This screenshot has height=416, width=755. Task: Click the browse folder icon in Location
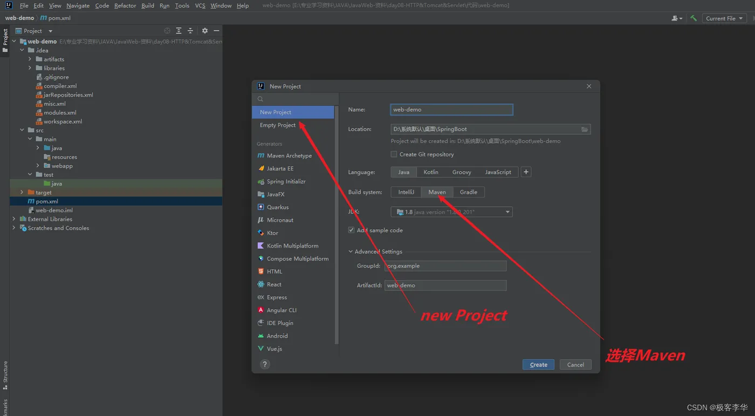(x=585, y=129)
